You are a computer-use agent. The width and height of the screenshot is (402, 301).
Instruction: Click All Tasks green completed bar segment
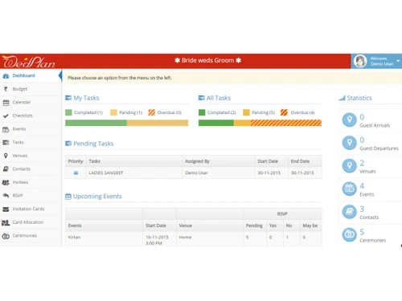click(216, 123)
